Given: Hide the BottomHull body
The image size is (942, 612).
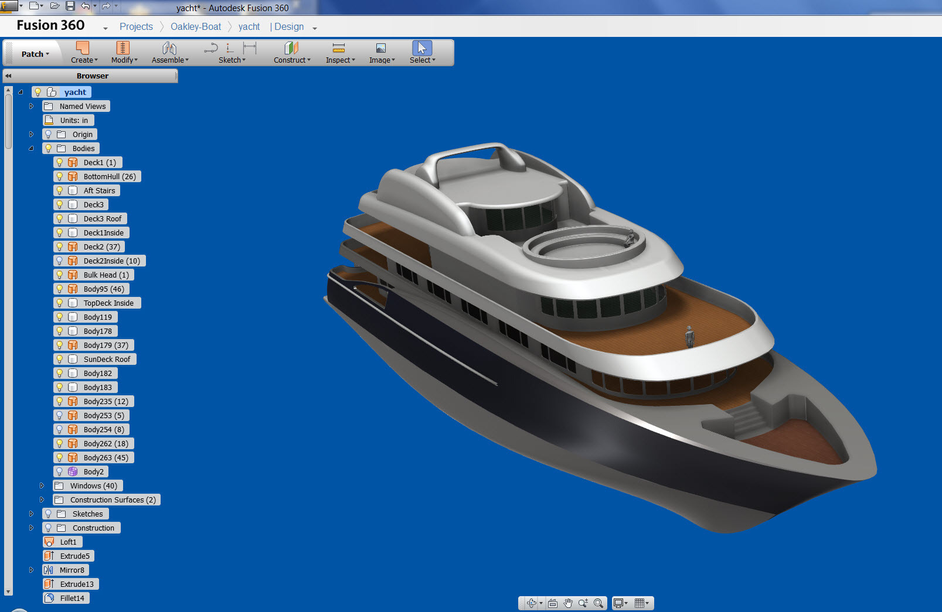Looking at the screenshot, I should pyautogui.click(x=60, y=176).
